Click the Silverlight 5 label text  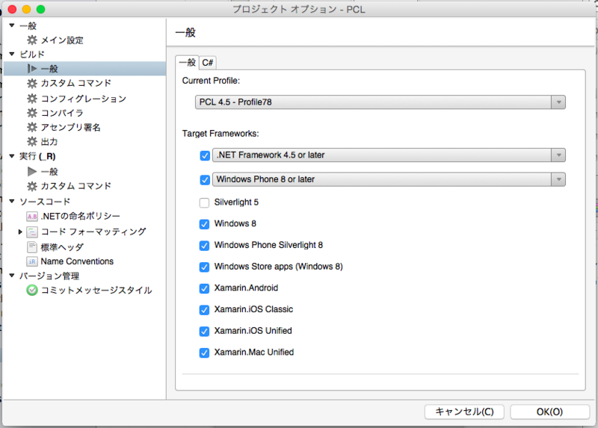[x=236, y=202]
